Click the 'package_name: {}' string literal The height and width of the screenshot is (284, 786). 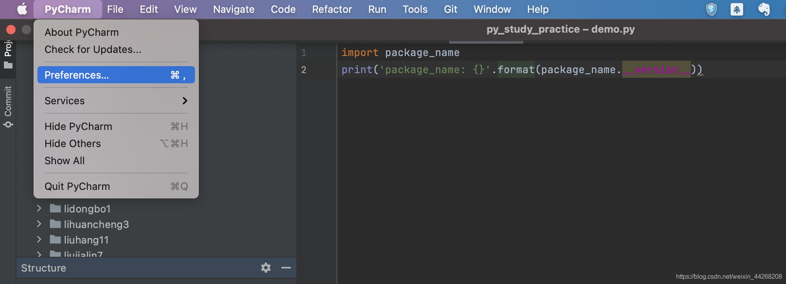click(x=435, y=70)
